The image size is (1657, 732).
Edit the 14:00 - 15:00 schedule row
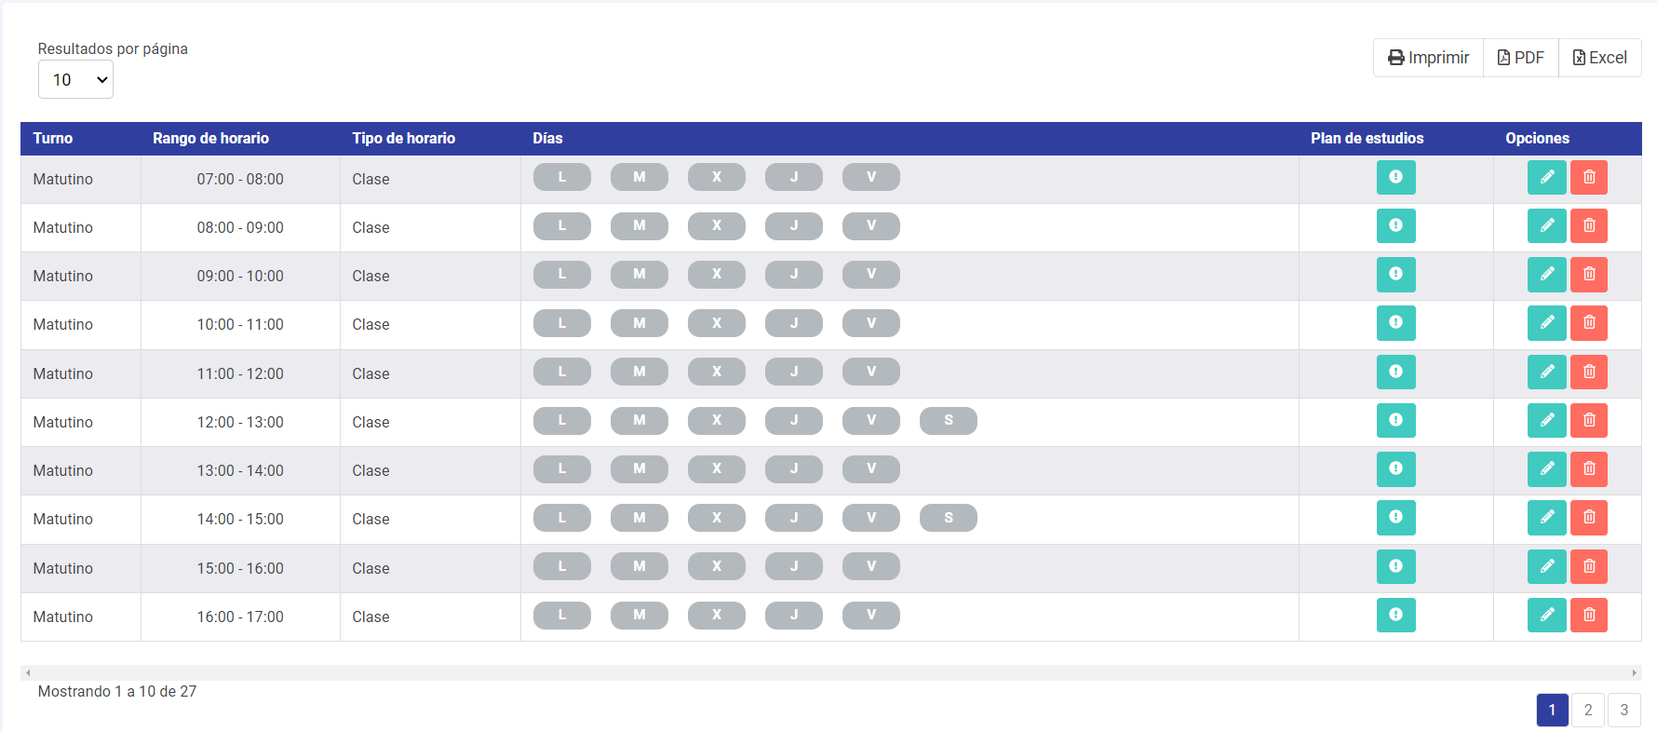tap(1546, 517)
